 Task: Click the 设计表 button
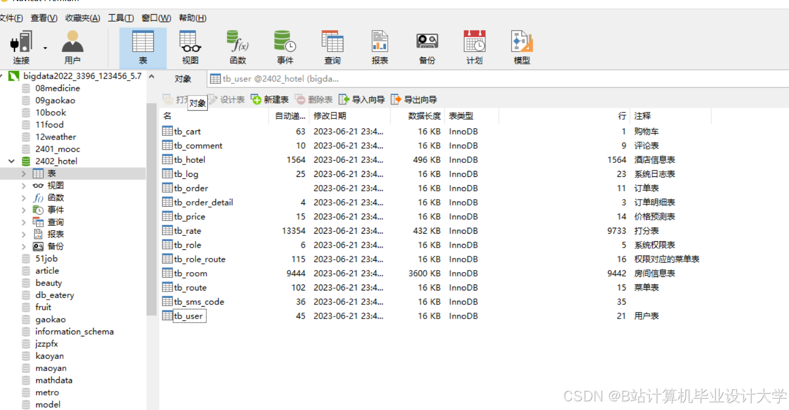point(226,100)
